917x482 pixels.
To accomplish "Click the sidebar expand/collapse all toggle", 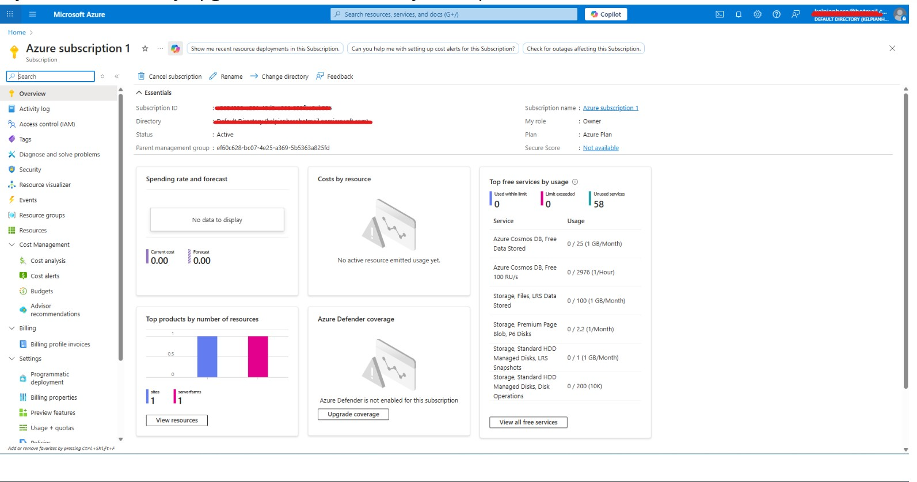I will 102,76.
